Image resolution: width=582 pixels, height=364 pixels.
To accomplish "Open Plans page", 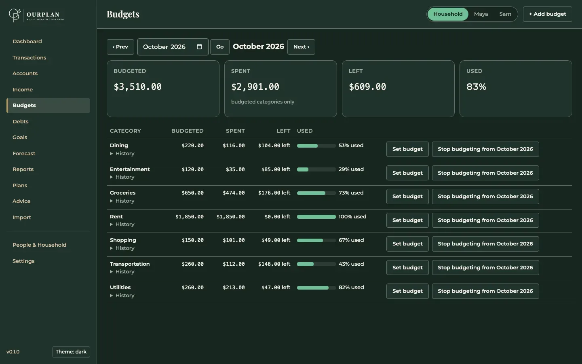I will [x=48, y=186].
